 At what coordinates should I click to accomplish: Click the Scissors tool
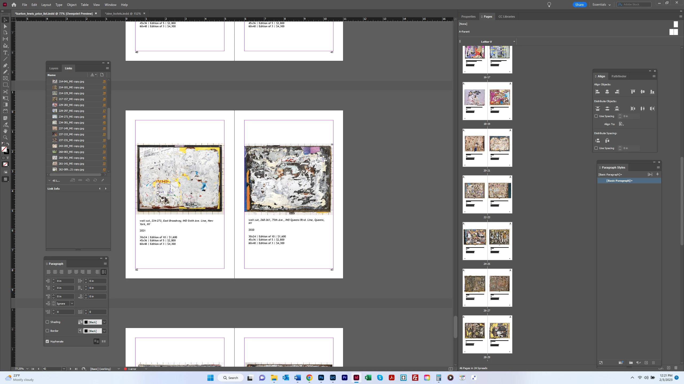[x=5, y=91]
